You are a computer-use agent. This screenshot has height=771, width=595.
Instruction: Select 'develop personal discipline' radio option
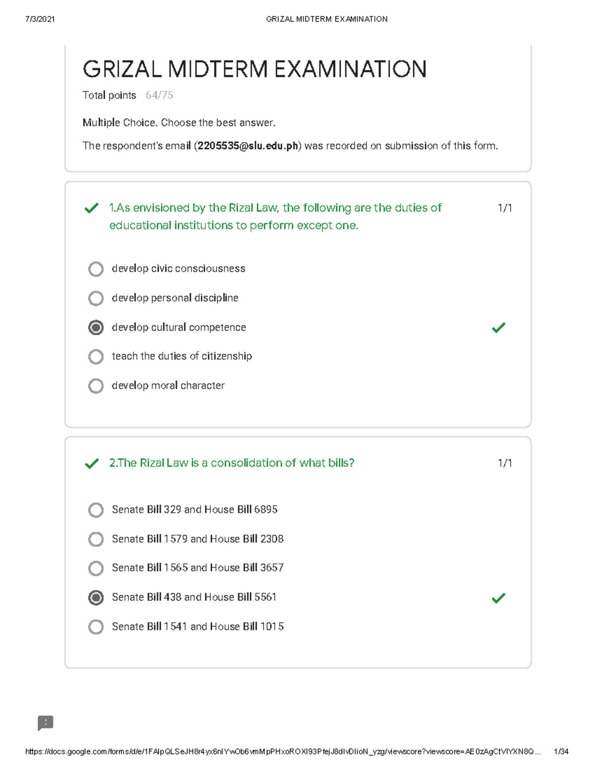pyautogui.click(x=96, y=298)
